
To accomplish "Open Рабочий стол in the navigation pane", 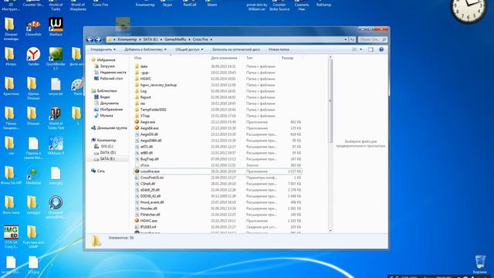I will tap(111, 79).
